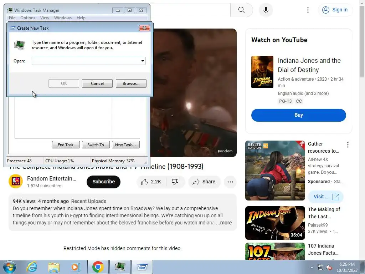
Task: Open YouTube settings three-dot menu
Action: [308, 10]
